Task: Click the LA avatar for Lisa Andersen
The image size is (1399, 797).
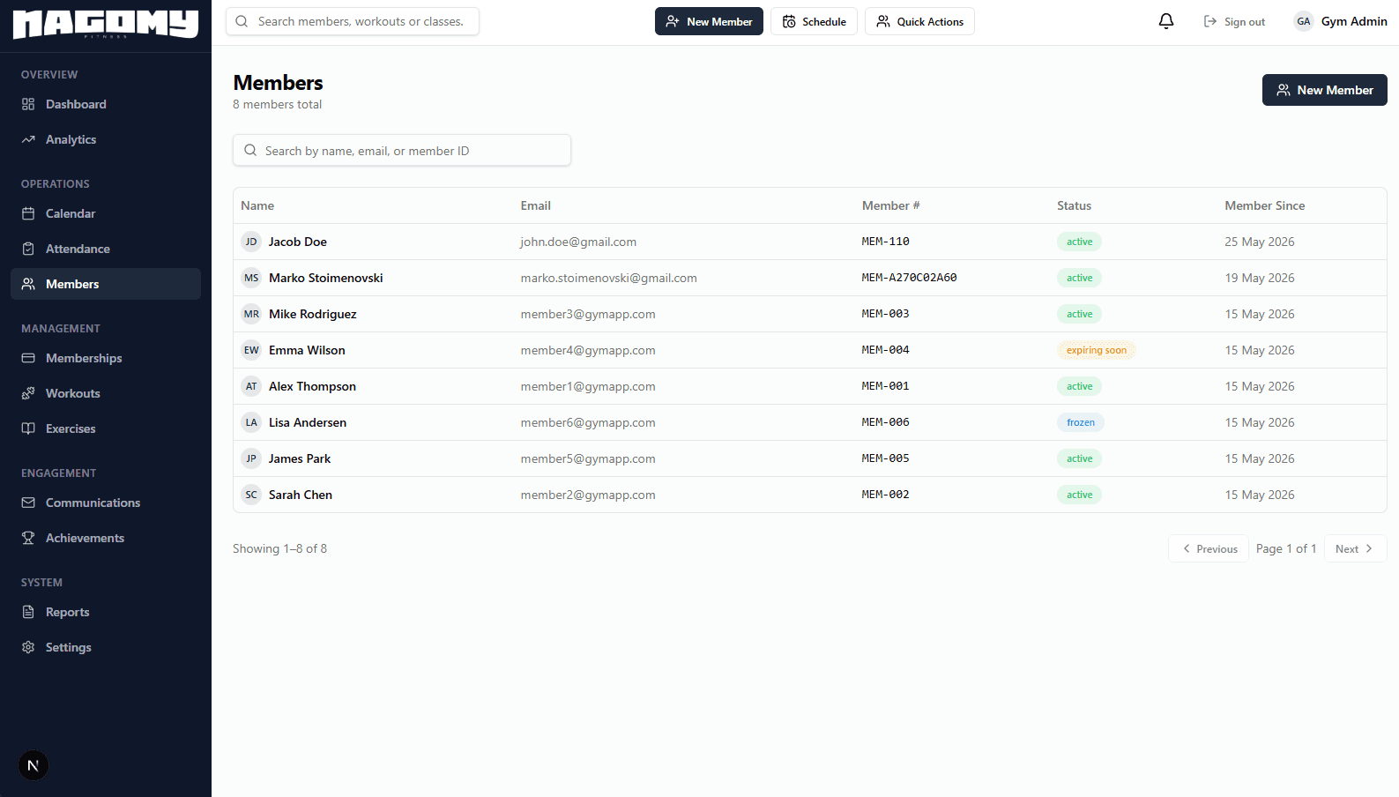Action: [251, 422]
